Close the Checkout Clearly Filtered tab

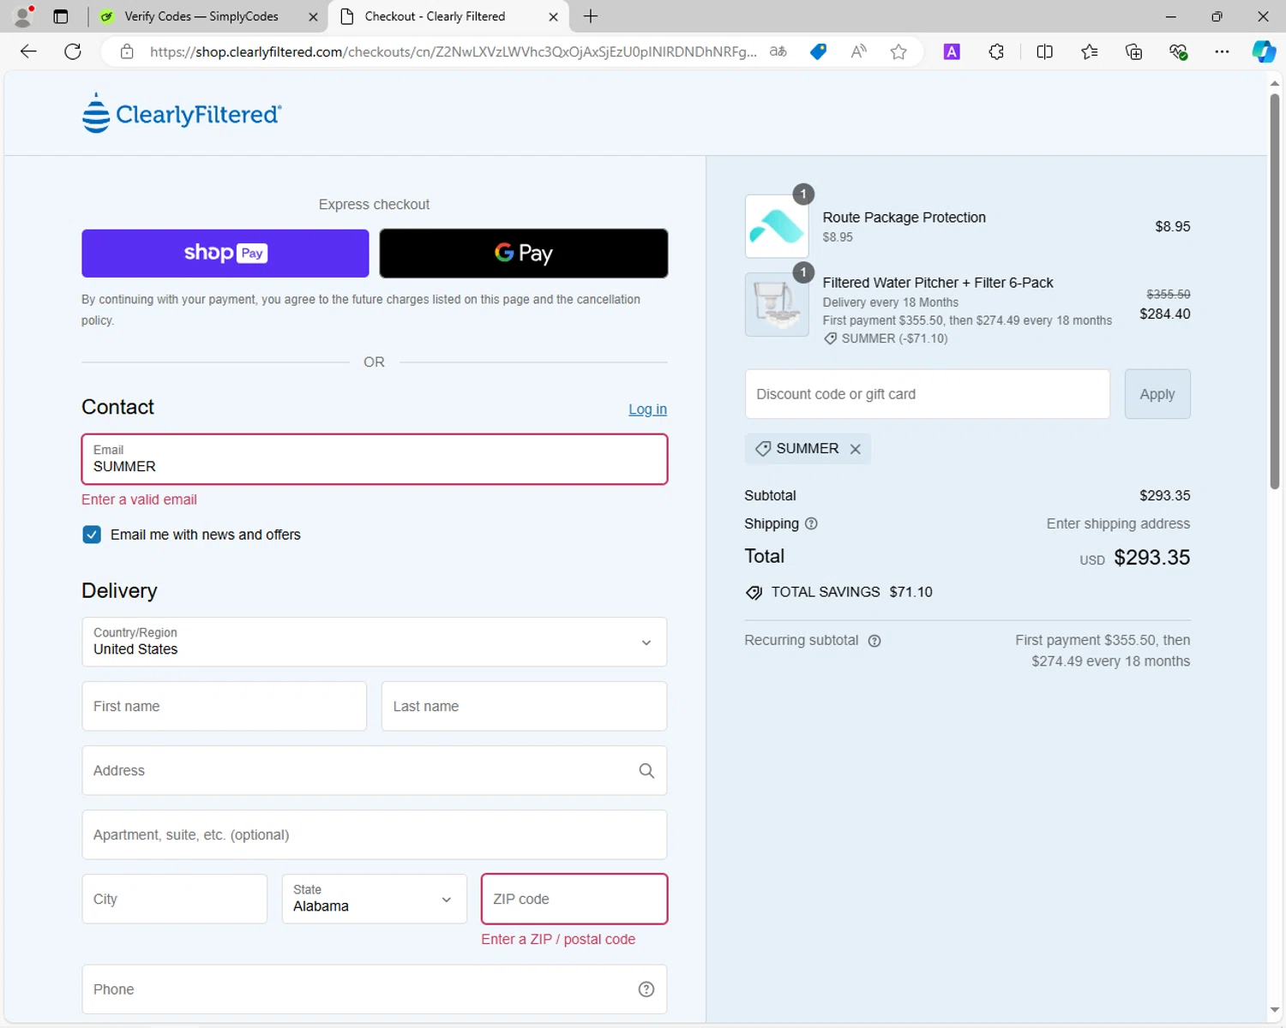[x=553, y=16]
